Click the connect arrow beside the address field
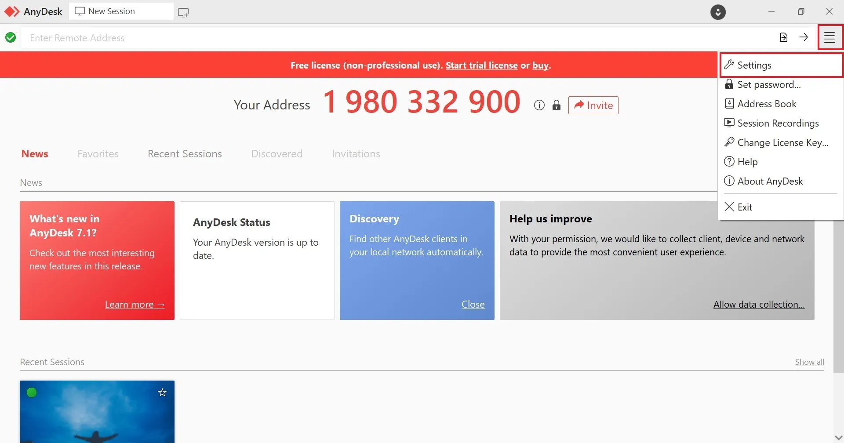This screenshot has height=443, width=844. (x=804, y=37)
